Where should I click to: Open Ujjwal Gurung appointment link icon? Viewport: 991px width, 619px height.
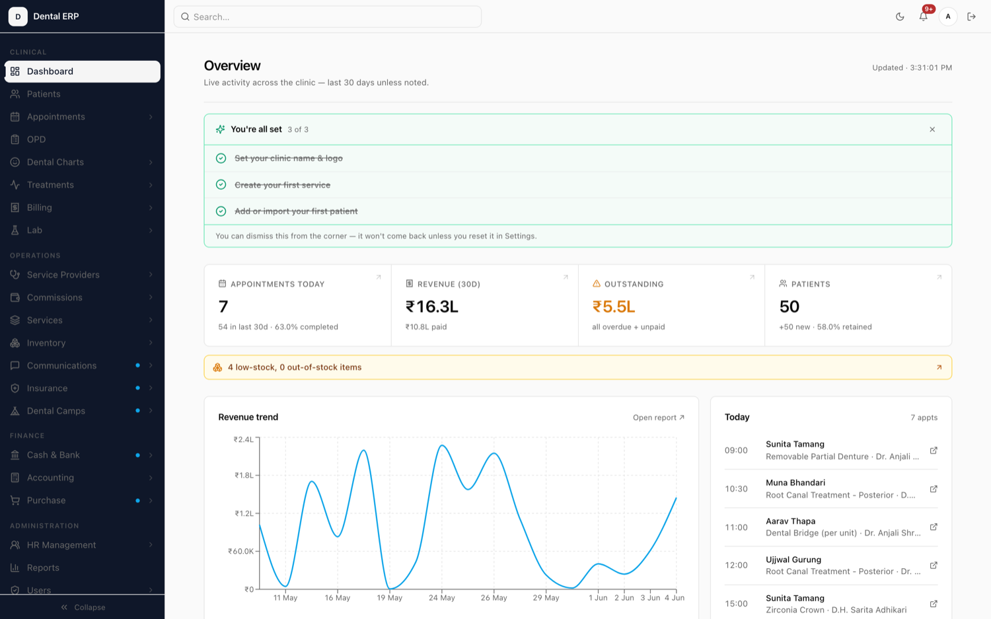coord(934,565)
